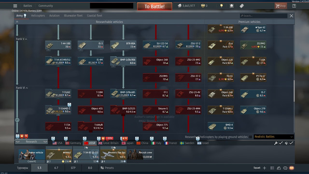Select premium IS-7 card
Image resolution: width=309 pixels, height=174 pixels.
click(x=253, y=94)
